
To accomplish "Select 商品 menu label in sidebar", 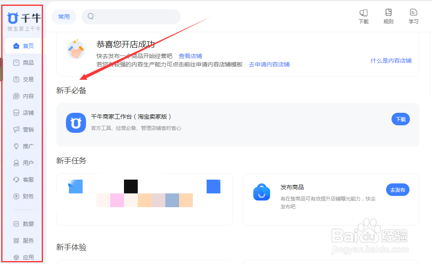I will tap(28, 63).
